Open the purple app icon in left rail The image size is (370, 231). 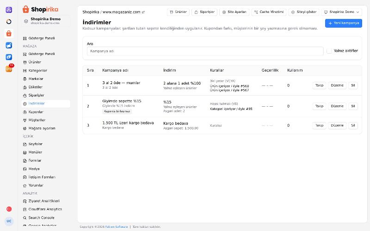click(9, 10)
